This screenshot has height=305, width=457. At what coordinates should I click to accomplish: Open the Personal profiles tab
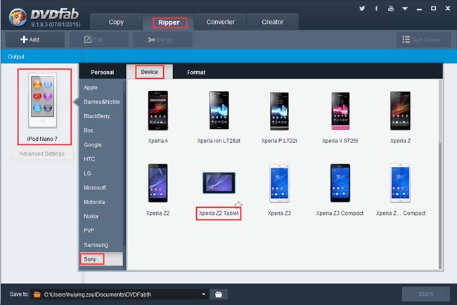coord(103,72)
